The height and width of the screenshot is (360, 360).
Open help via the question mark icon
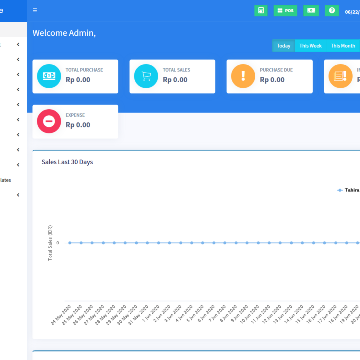click(332, 11)
